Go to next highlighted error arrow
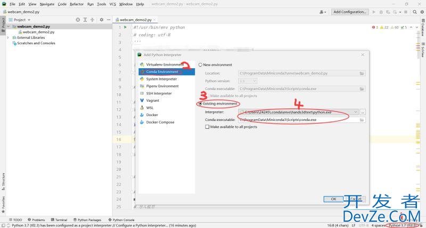Screen dimensions: 426x228 tap(417, 28)
